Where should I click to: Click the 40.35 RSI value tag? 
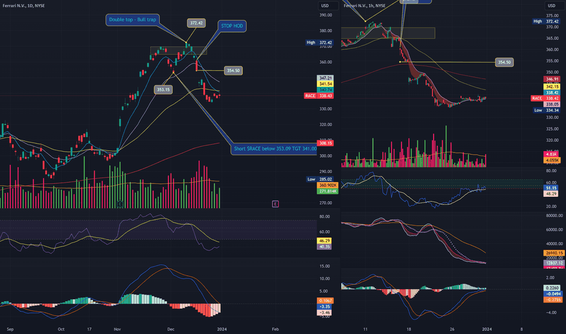click(324, 247)
